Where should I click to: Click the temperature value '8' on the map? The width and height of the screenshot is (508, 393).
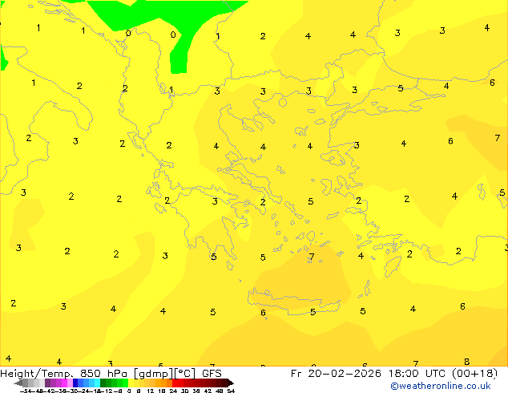point(466,362)
